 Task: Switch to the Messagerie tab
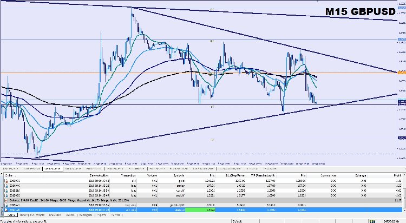tap(86, 215)
